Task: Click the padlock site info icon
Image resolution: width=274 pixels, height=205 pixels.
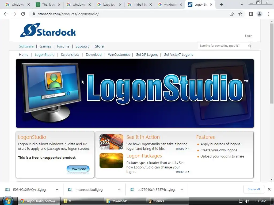Action: click(x=34, y=14)
